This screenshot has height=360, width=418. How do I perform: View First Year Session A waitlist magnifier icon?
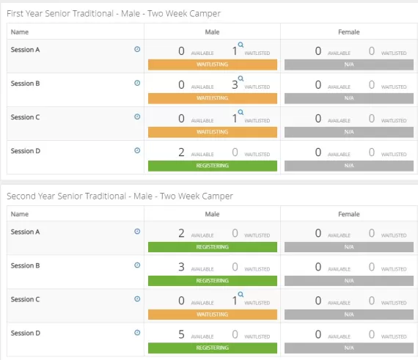241,45
